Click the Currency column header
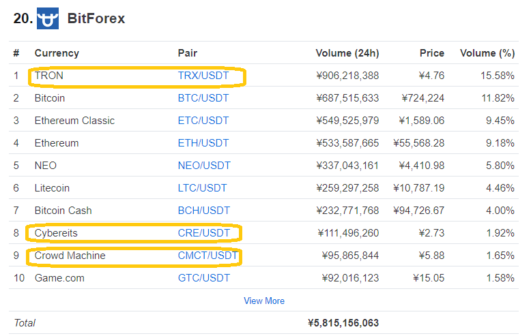The image size is (531, 336). (57, 53)
